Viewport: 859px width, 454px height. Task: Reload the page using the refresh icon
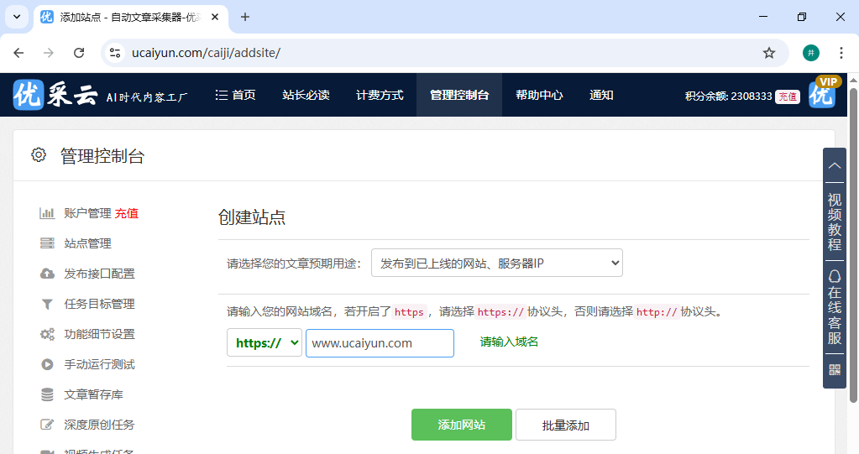pos(79,53)
